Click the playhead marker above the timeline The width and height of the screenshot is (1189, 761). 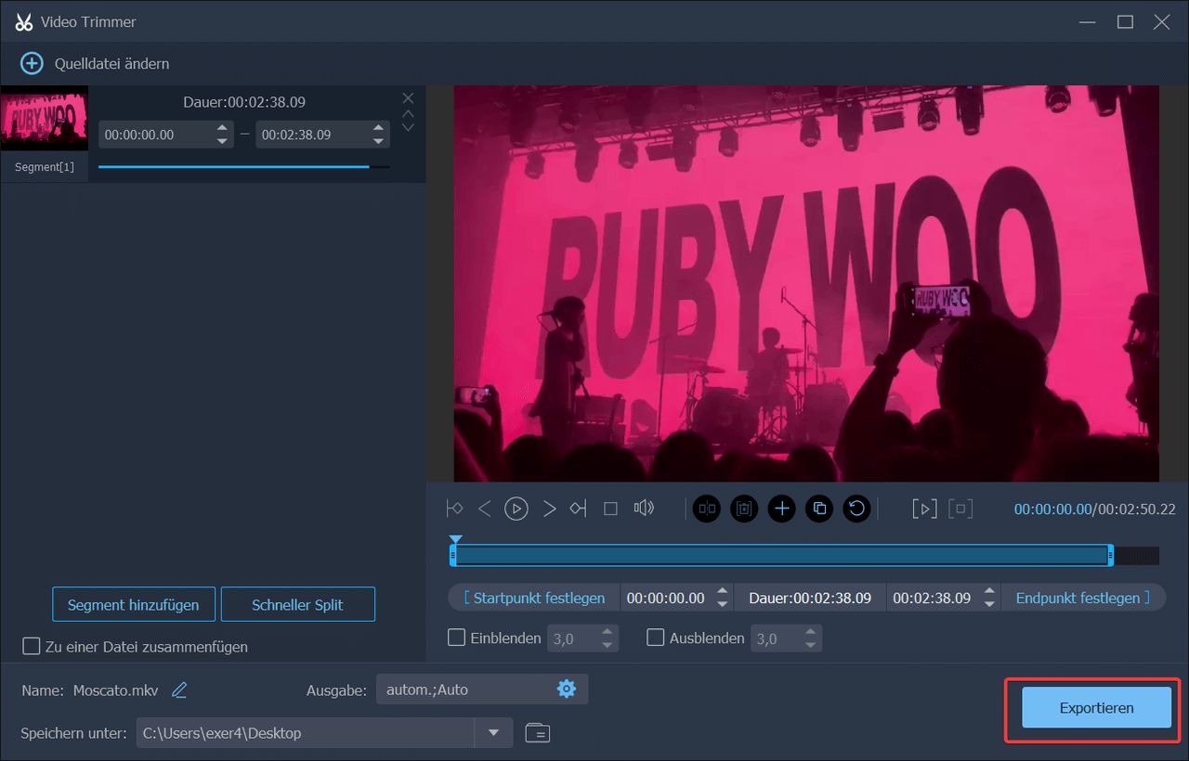[455, 539]
